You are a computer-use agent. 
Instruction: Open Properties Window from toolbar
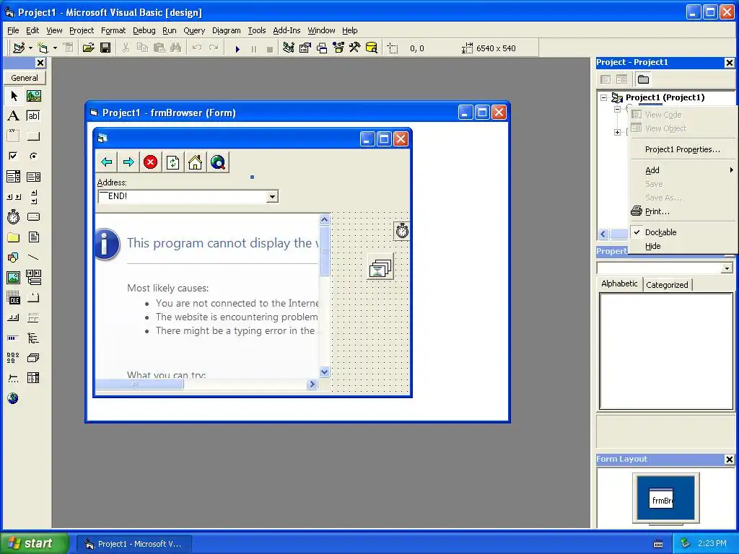coord(305,48)
